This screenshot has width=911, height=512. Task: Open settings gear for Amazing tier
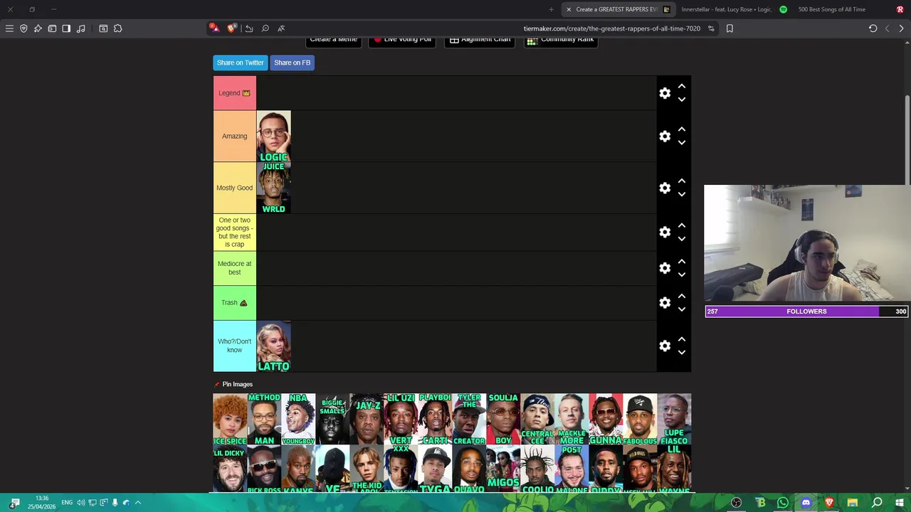click(x=665, y=137)
